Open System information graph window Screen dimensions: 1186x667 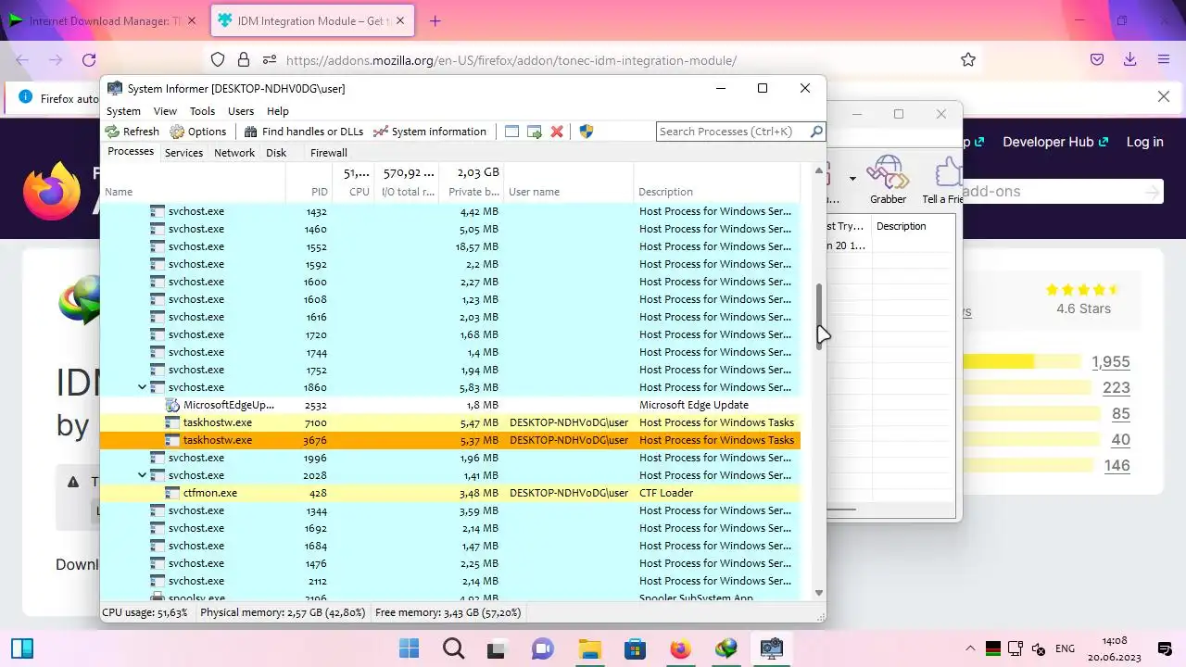pos(430,132)
